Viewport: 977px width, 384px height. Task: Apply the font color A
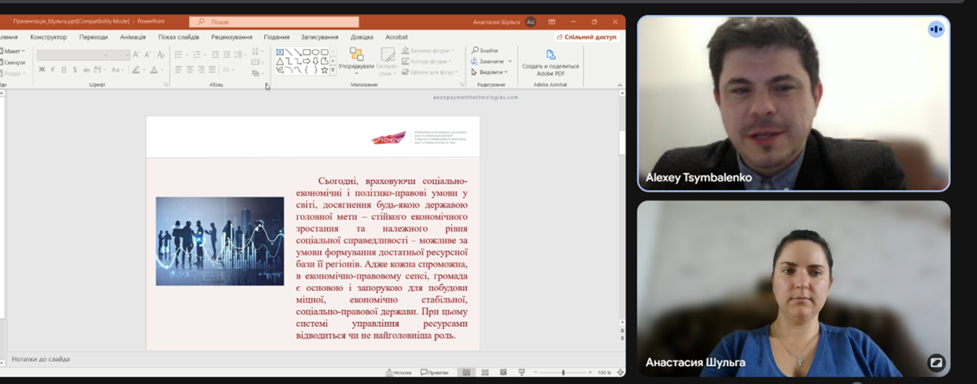coord(153,69)
